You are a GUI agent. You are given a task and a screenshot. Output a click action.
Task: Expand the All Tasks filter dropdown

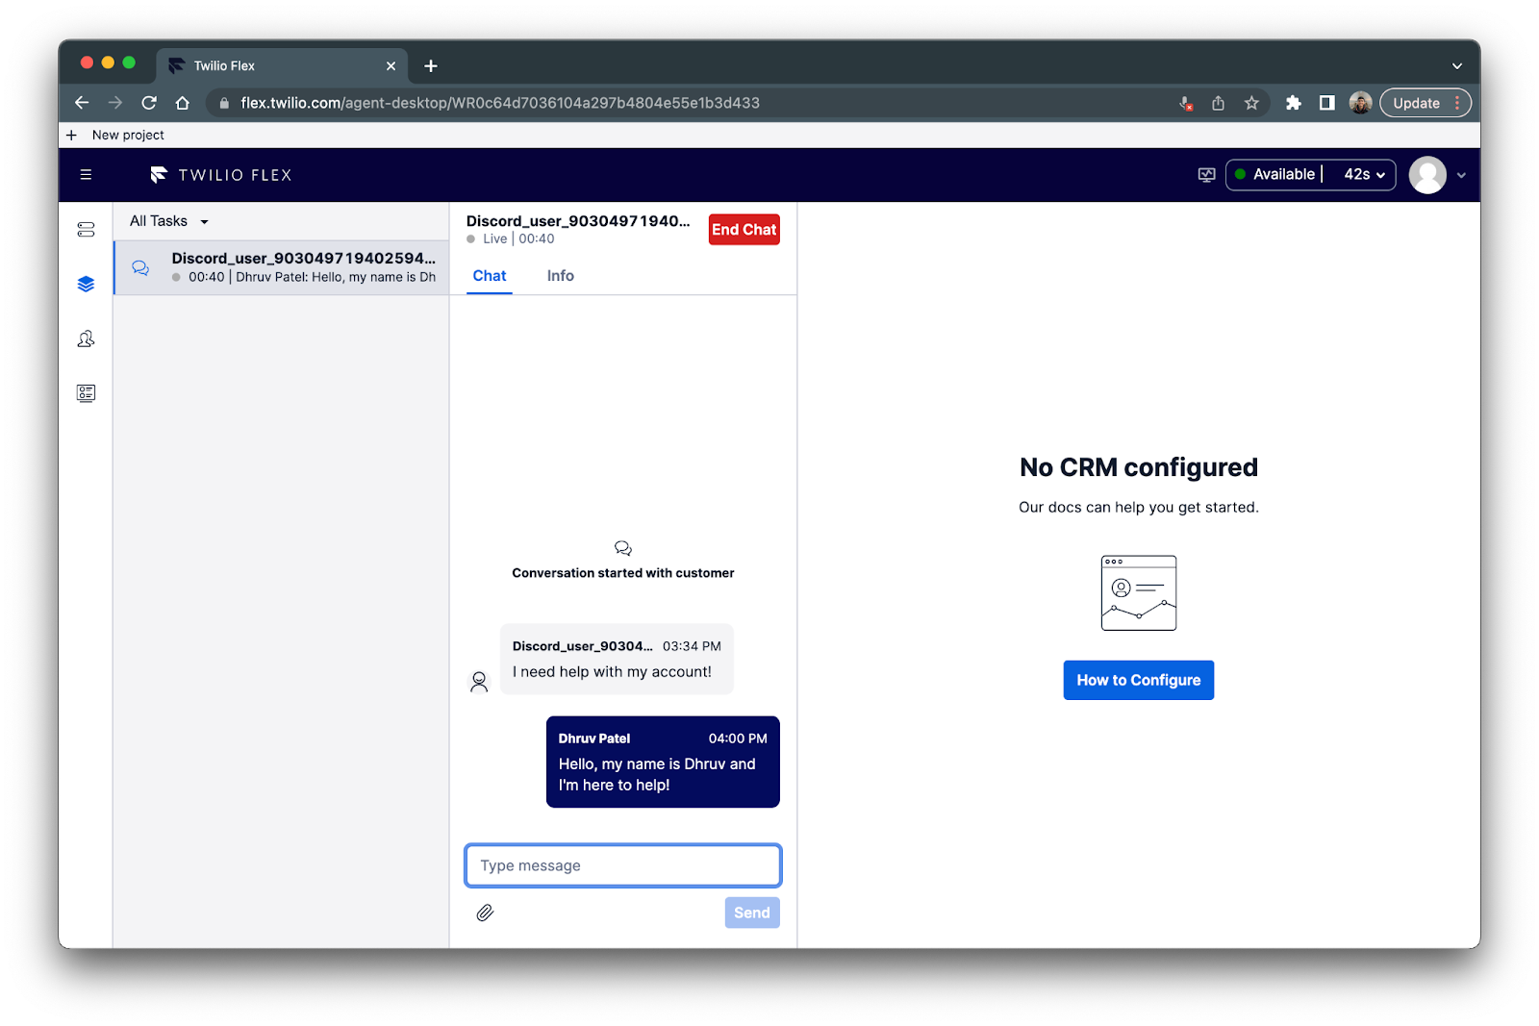[169, 221]
